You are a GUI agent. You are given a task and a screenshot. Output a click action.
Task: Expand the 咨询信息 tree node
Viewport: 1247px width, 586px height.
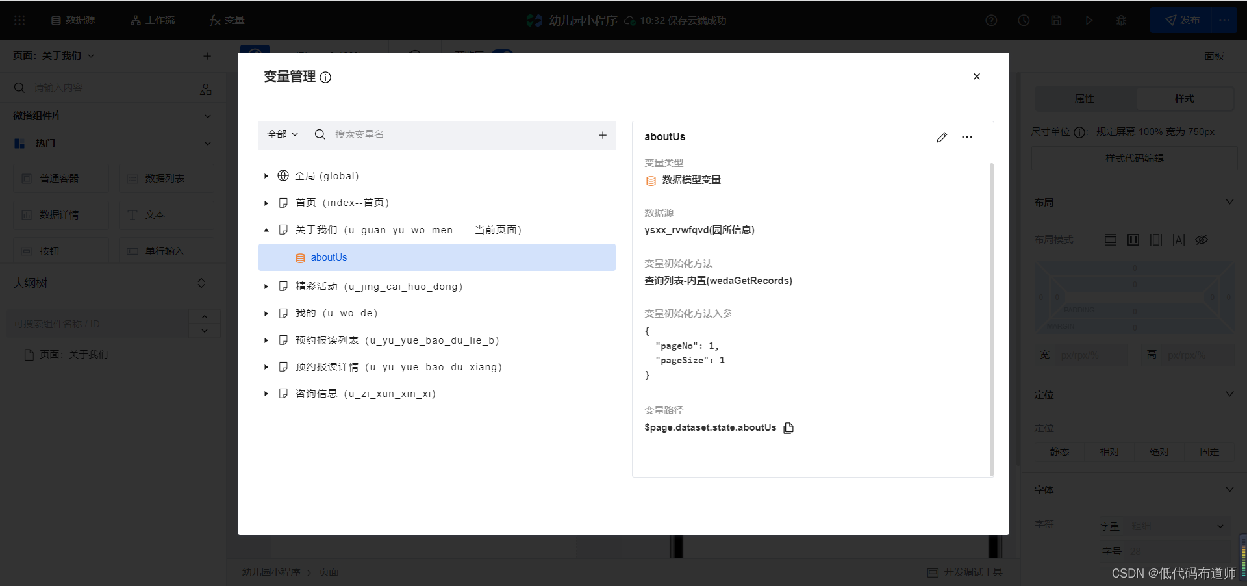pos(266,394)
